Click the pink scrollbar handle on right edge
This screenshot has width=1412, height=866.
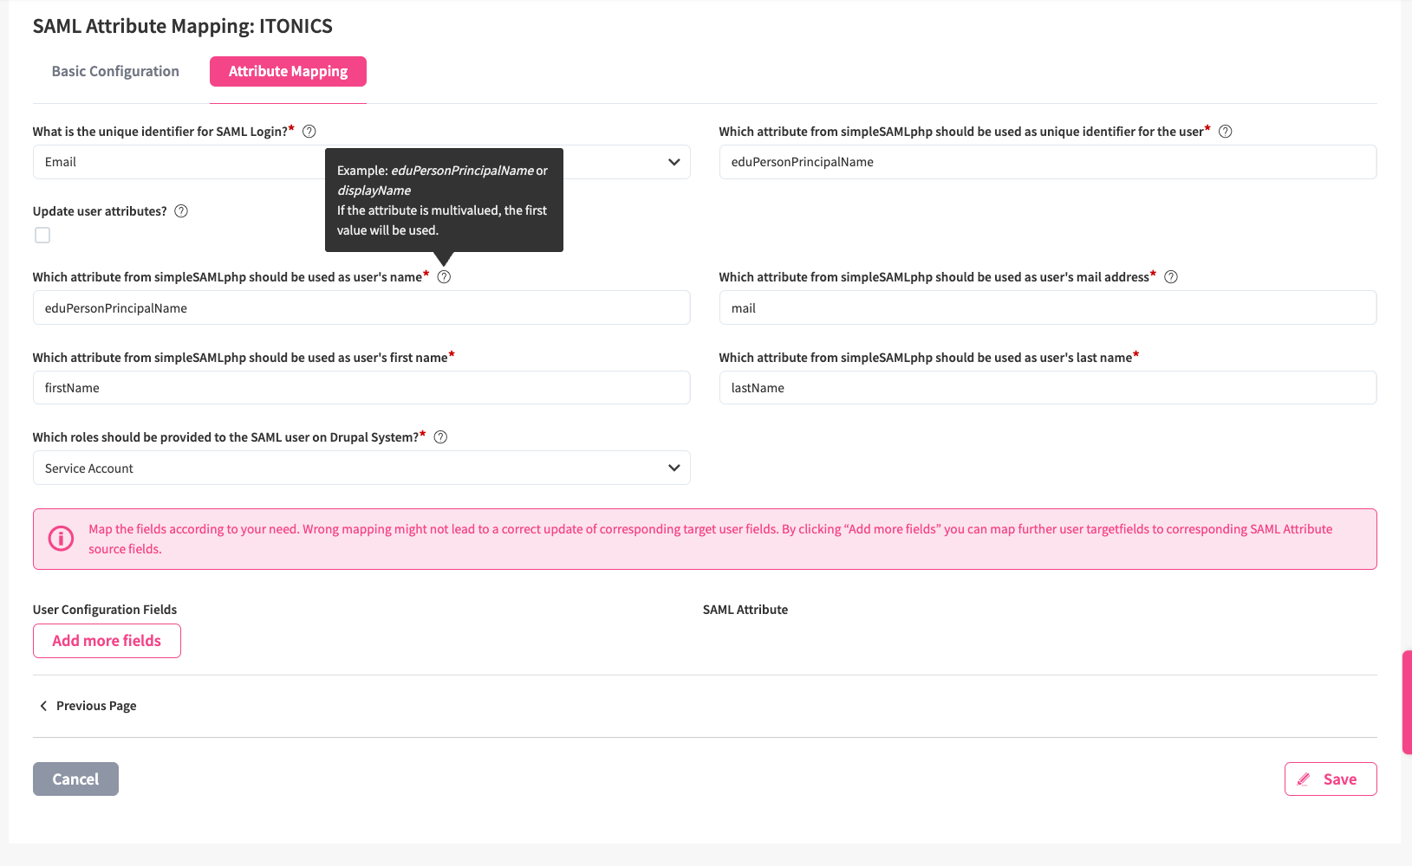(1407, 702)
